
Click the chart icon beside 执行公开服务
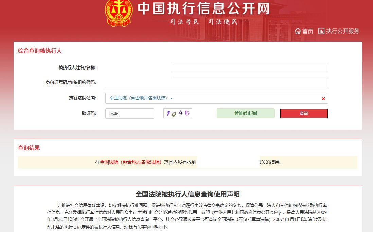[x=321, y=31]
